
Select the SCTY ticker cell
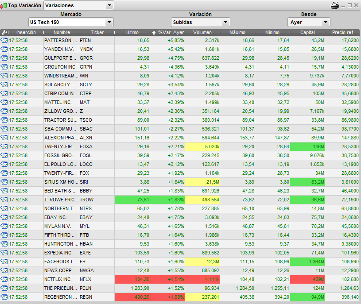click(x=97, y=85)
